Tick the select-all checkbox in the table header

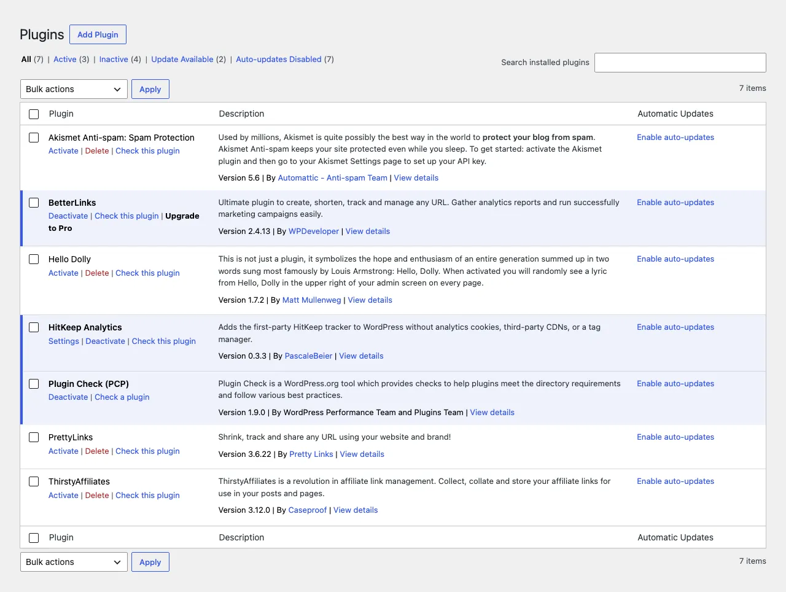click(34, 114)
